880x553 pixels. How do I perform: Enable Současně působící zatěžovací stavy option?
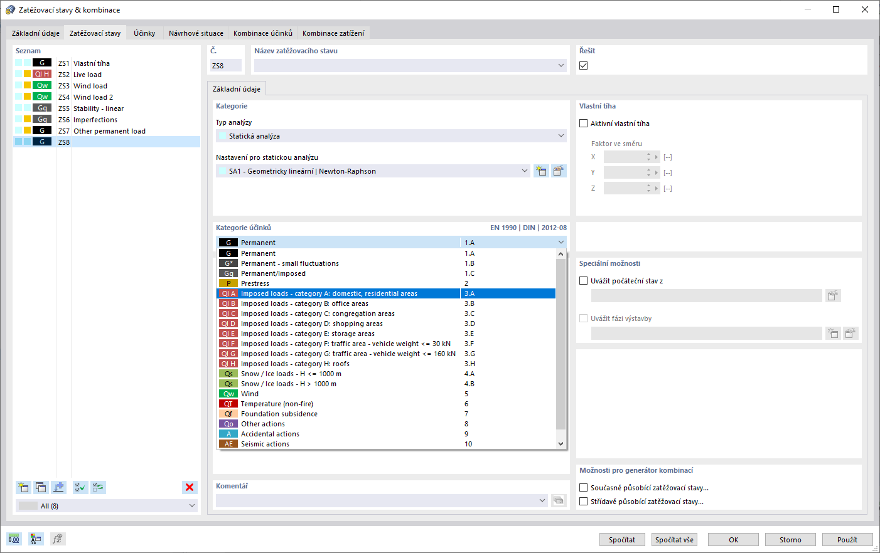click(x=584, y=488)
